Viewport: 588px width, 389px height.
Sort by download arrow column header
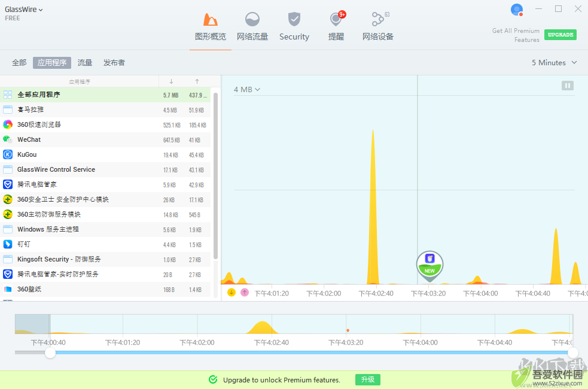171,81
